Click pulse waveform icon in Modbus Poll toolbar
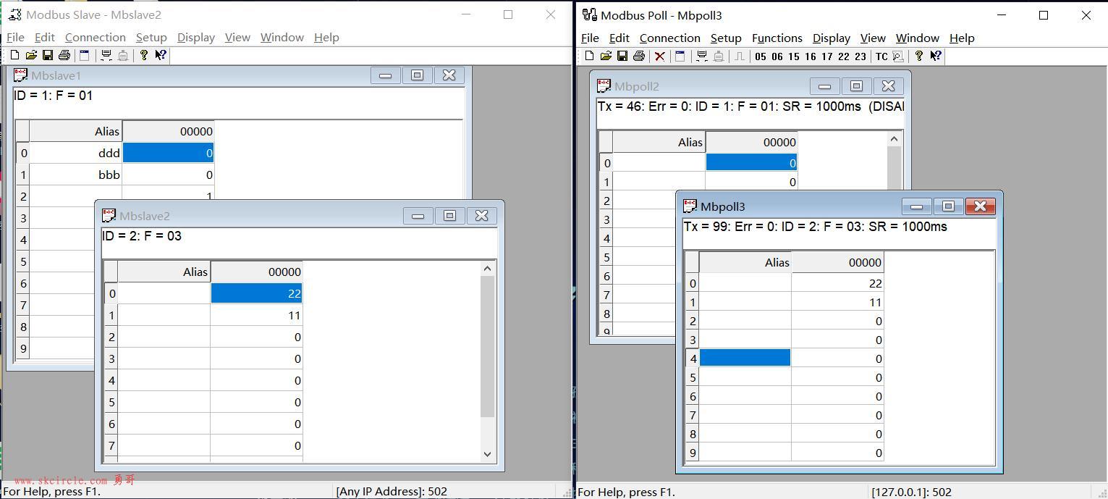1108x499 pixels. click(739, 56)
